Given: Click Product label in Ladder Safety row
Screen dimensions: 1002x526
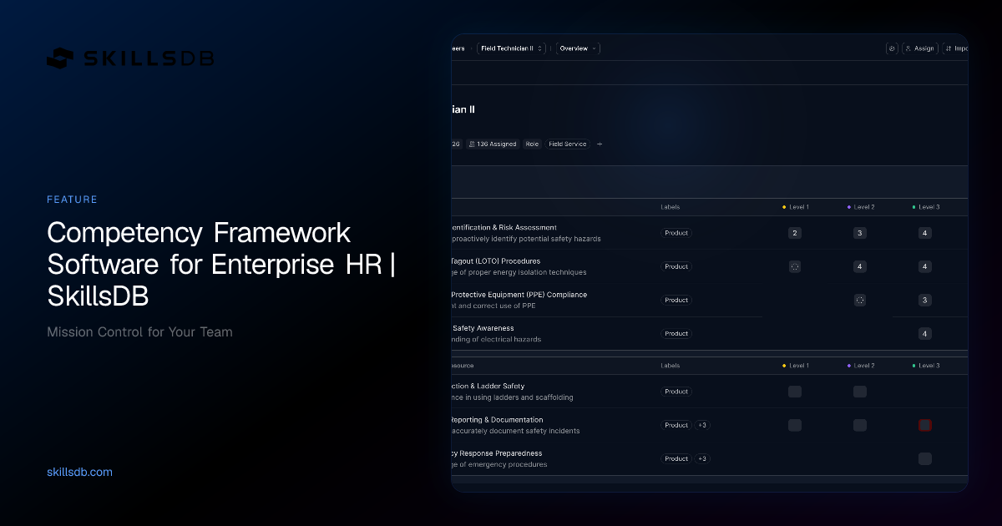Looking at the screenshot, I should pos(676,392).
